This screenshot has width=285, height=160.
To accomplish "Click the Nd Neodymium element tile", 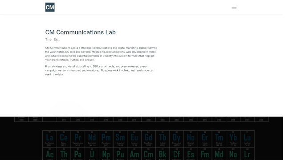I will click(x=92, y=139).
